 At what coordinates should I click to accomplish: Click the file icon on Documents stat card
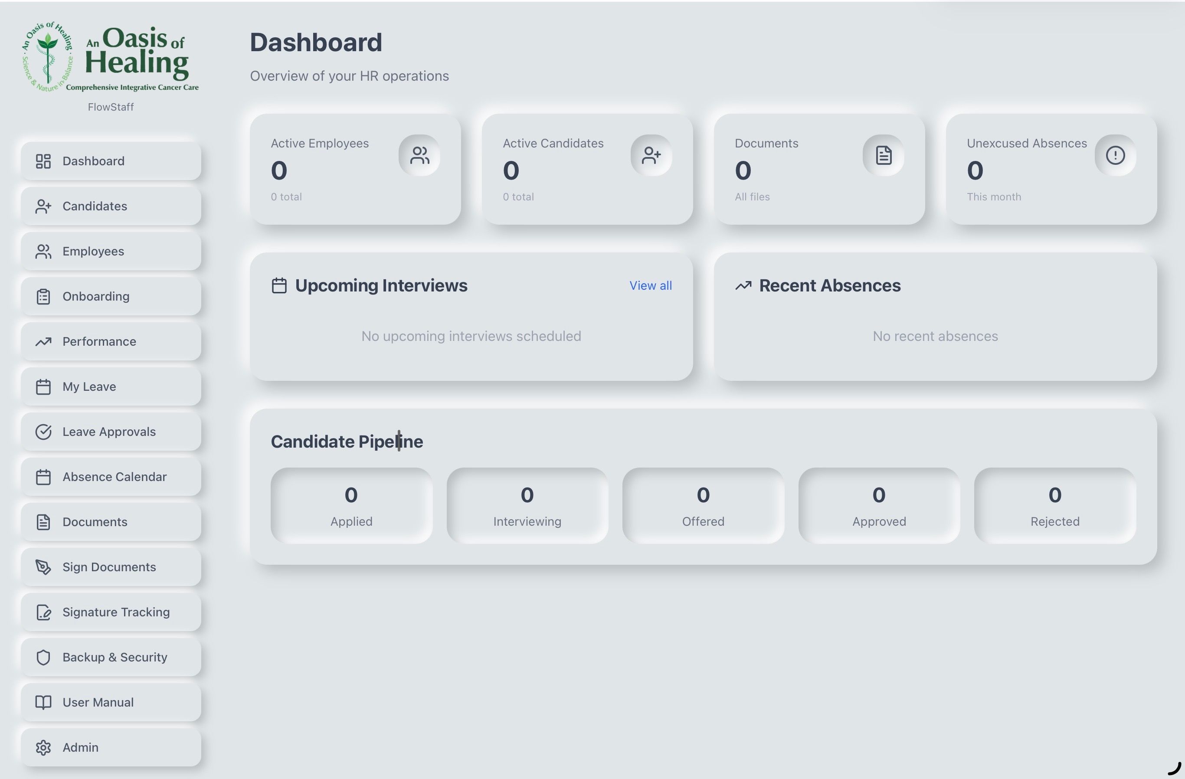[883, 155]
